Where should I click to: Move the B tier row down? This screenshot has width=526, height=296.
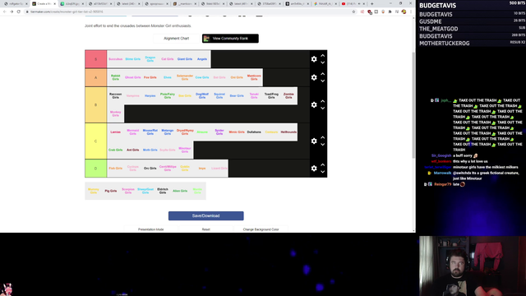323,108
